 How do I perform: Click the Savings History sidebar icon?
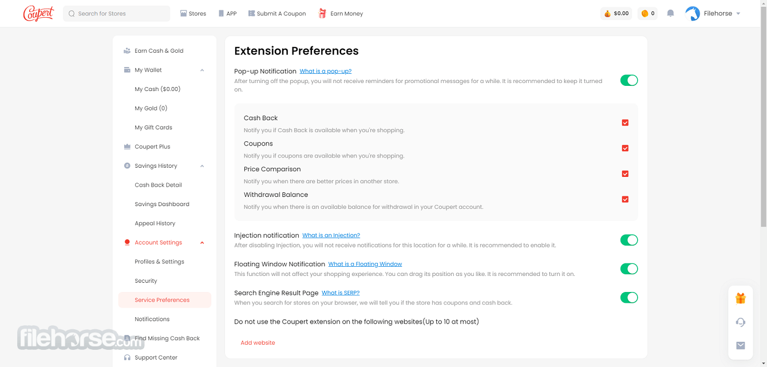click(x=127, y=166)
